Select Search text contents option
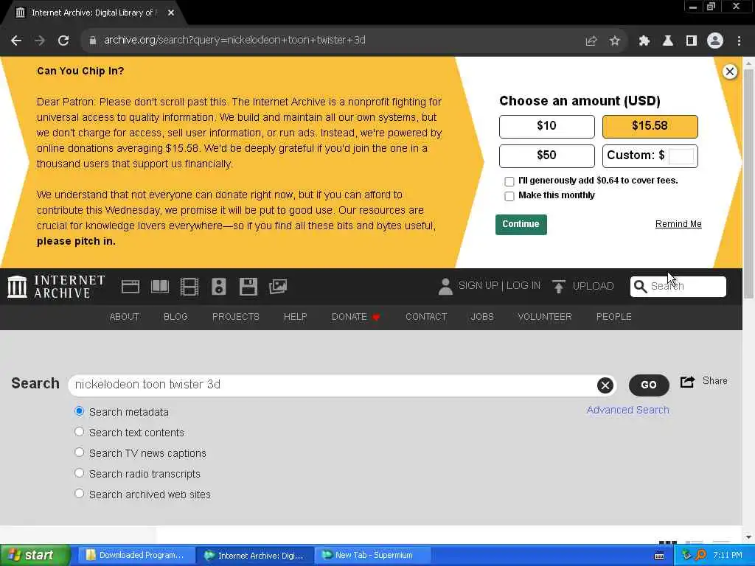This screenshot has height=566, width=755. coord(80,432)
